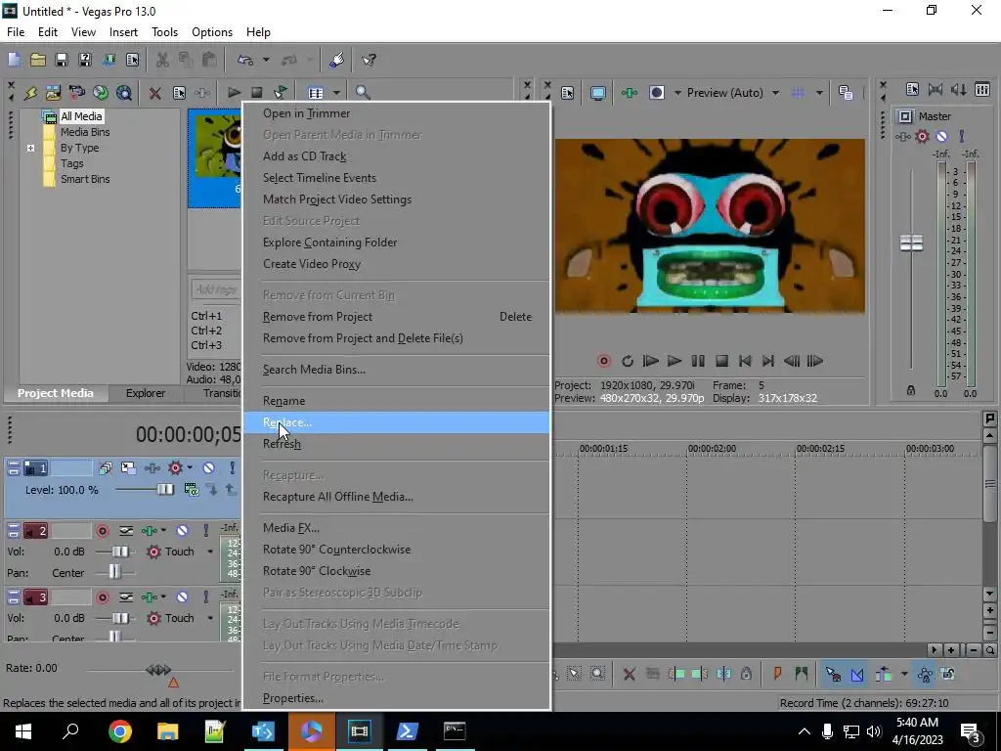The height and width of the screenshot is (751, 1001).
Task: Click the New Project icon
Action: point(14,60)
